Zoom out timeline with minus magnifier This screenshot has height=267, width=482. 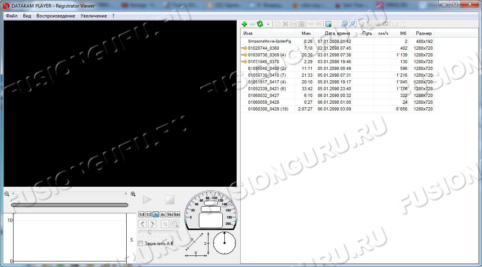pyautogui.click(x=7, y=194)
